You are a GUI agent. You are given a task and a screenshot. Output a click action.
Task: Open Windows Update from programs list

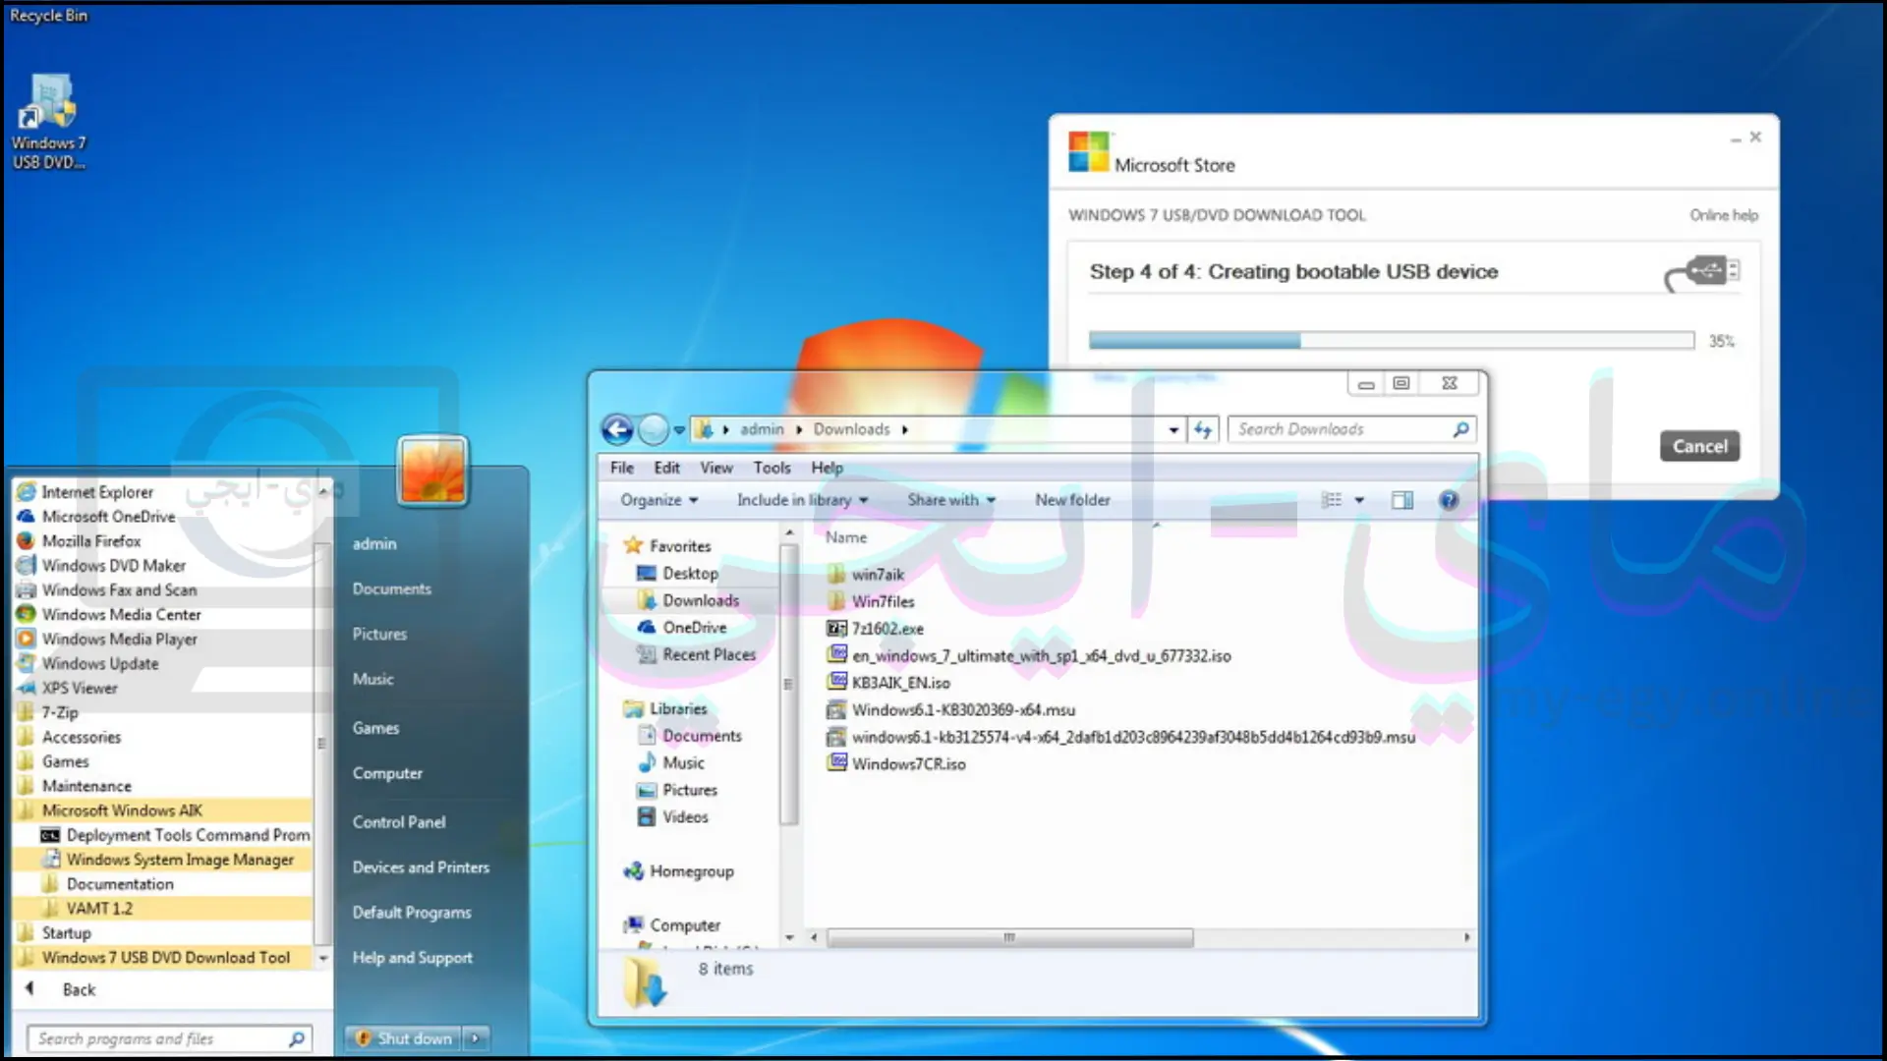coord(87,664)
